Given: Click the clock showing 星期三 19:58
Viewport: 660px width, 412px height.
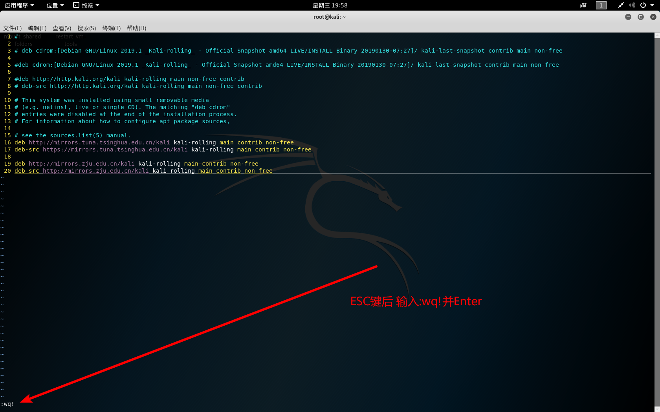Looking at the screenshot, I should tap(330, 5).
